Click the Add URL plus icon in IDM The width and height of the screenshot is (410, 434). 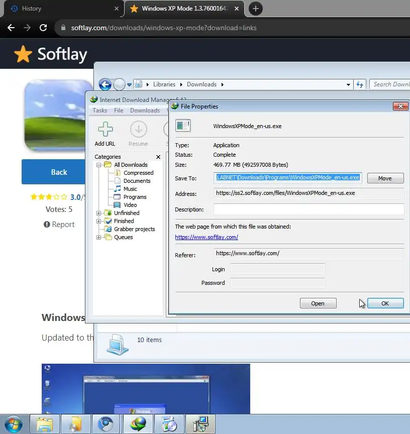[x=105, y=129]
